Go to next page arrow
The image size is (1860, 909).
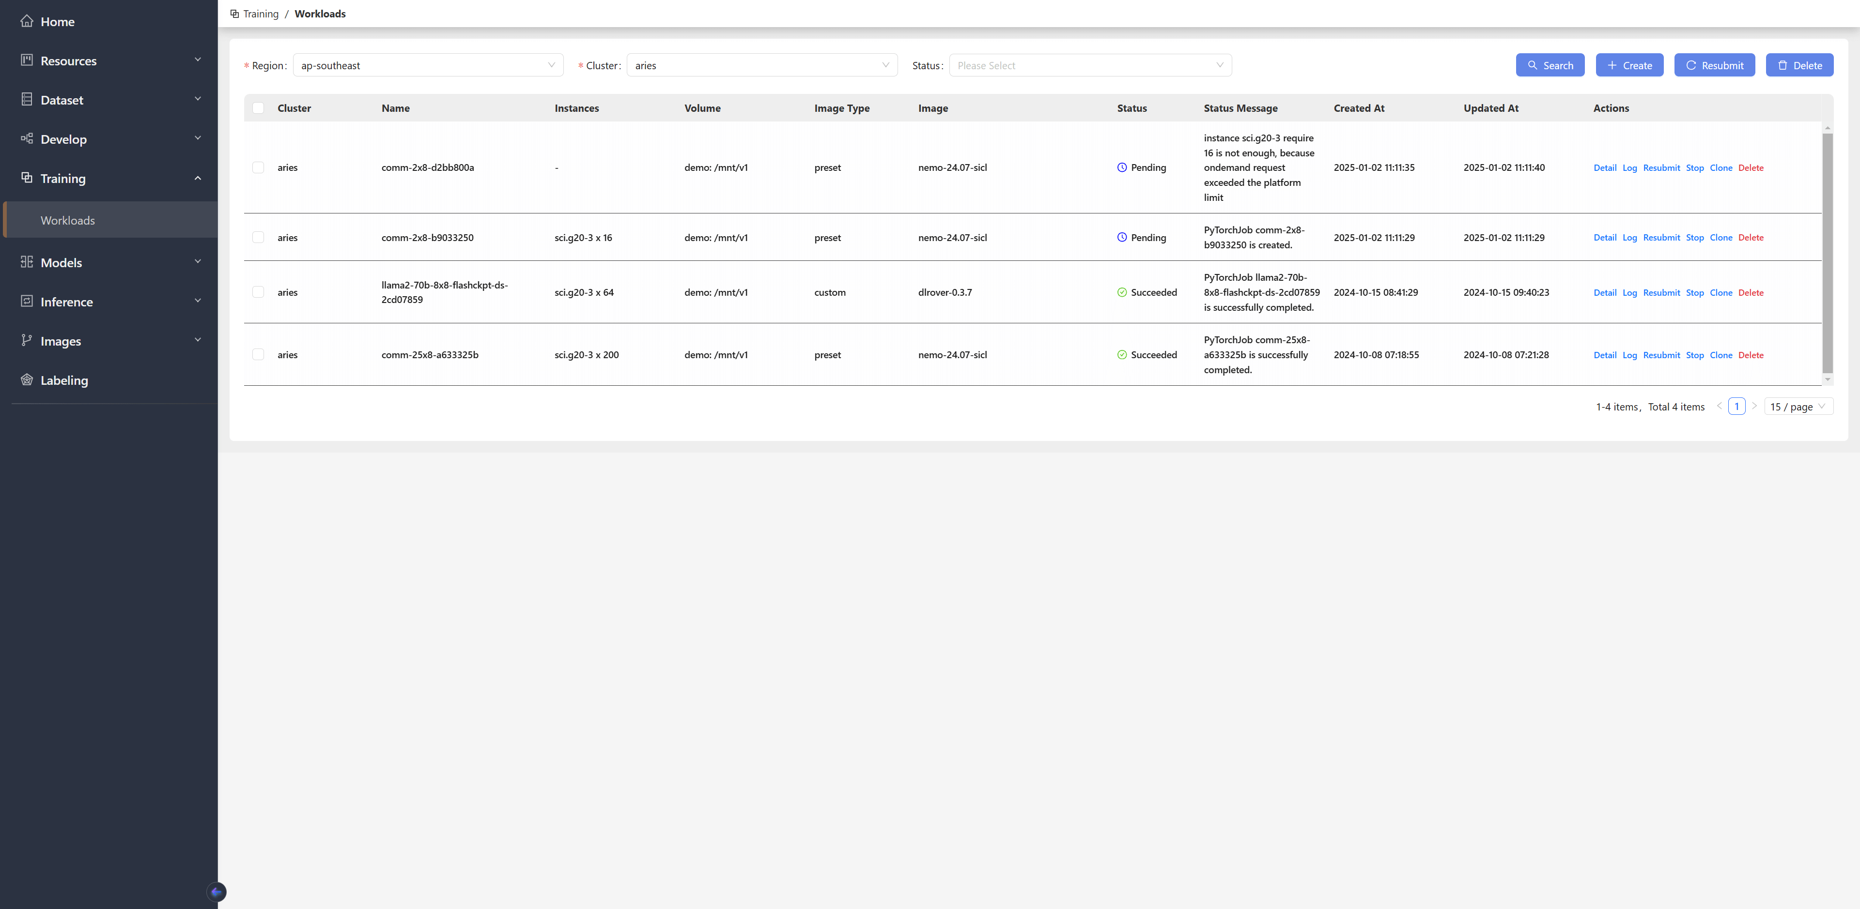1754,406
